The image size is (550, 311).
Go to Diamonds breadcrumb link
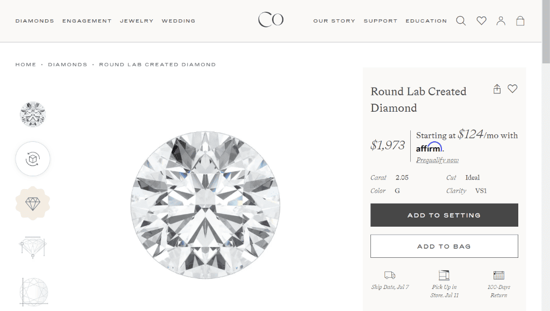tap(67, 64)
